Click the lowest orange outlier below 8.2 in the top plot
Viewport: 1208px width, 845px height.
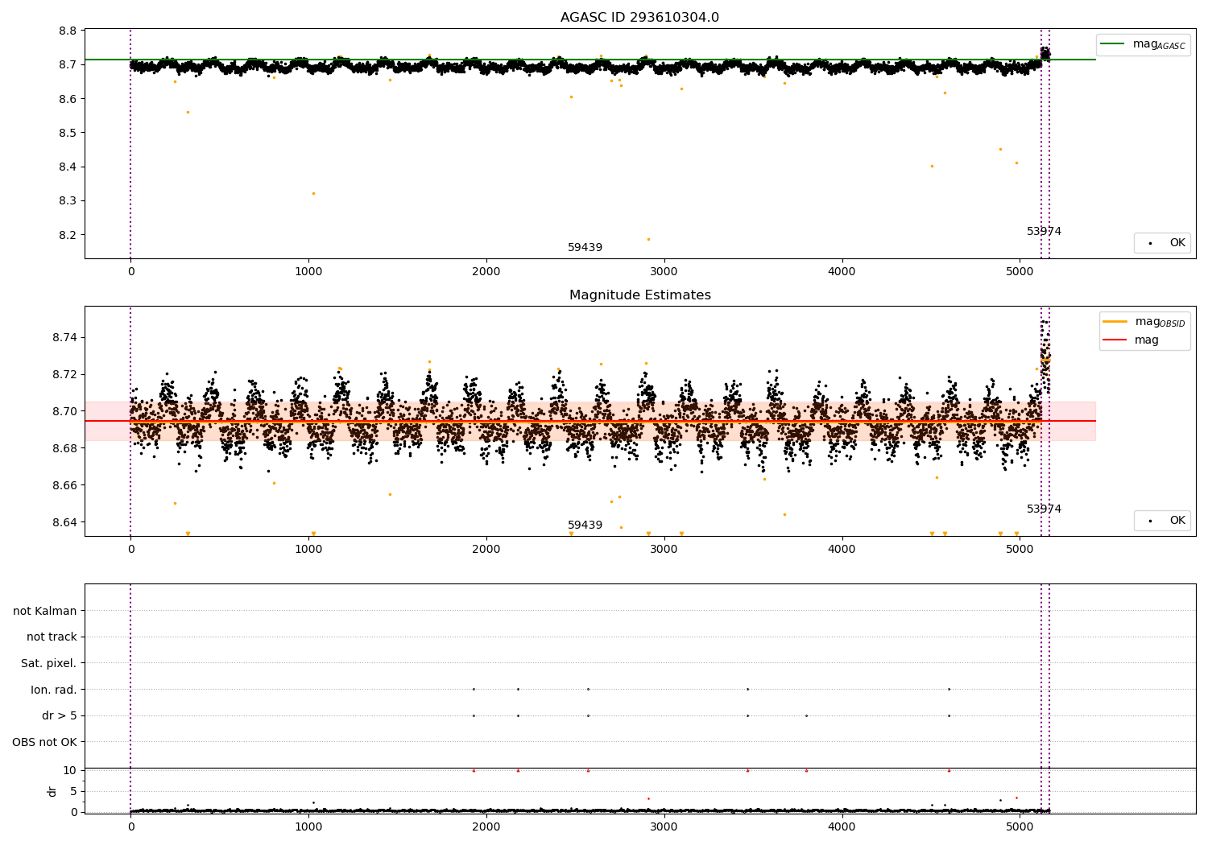[648, 239]
